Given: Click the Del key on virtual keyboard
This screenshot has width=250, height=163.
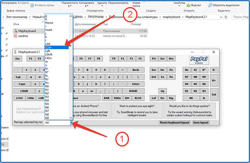Looking at the screenshot, I should coord(154,77).
